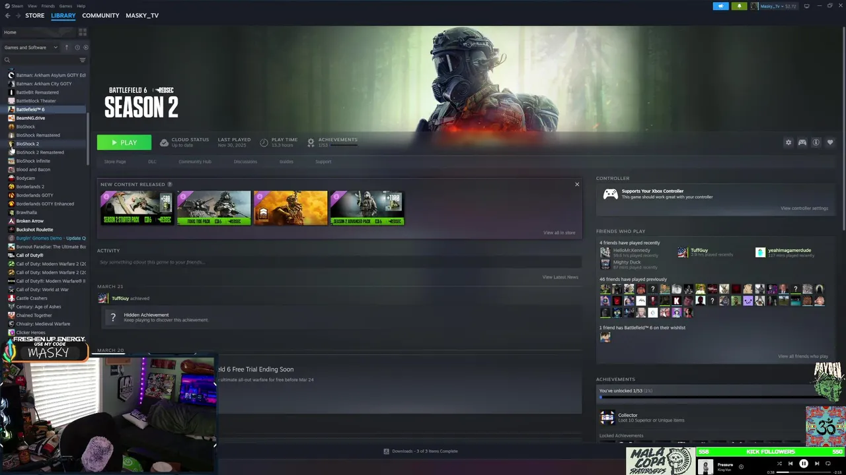The image size is (846, 475).
Task: Open the Friends menu
Action: tap(48, 6)
